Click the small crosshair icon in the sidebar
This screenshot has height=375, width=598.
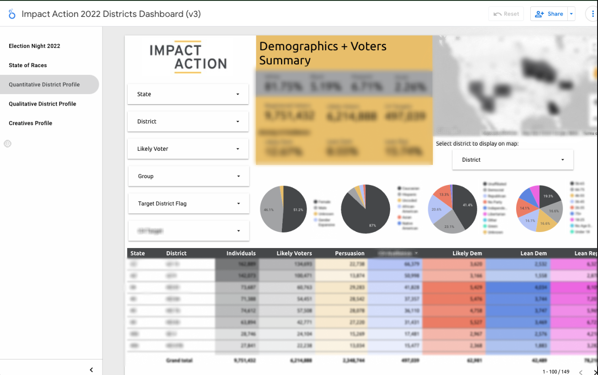7,144
